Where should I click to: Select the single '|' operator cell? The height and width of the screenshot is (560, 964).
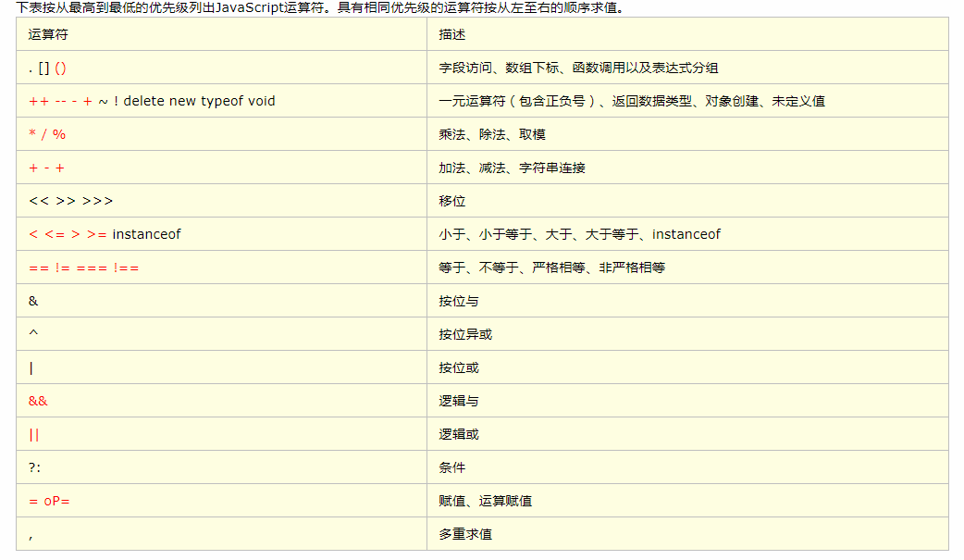point(221,367)
